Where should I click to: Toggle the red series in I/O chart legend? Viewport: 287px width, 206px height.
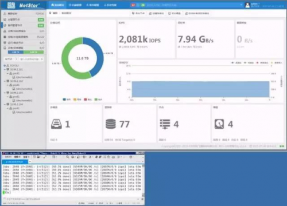(262, 63)
